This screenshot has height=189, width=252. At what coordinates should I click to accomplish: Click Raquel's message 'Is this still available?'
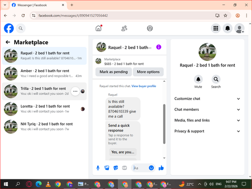[x=123, y=109]
